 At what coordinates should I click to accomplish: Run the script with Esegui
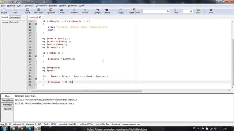[x=120, y=11]
